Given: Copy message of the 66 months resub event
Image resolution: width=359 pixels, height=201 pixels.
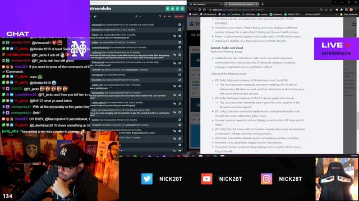Looking at the screenshot, I should click(174, 63).
